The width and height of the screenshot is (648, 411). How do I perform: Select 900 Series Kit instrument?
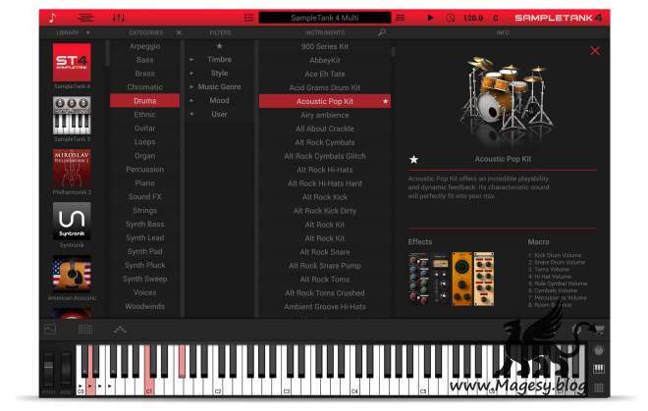325,47
